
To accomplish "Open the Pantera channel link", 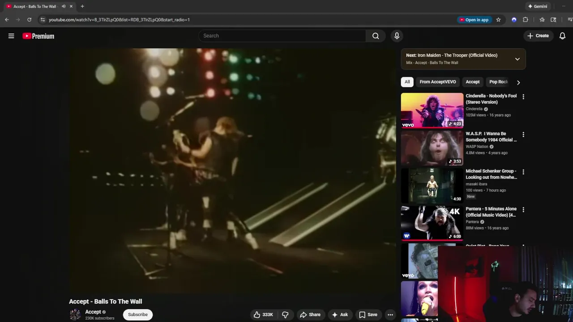I will point(472,221).
